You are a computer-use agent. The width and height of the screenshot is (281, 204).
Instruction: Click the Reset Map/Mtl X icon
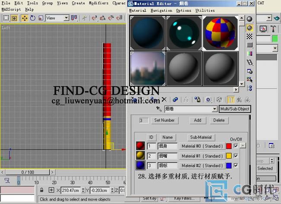click(164, 99)
